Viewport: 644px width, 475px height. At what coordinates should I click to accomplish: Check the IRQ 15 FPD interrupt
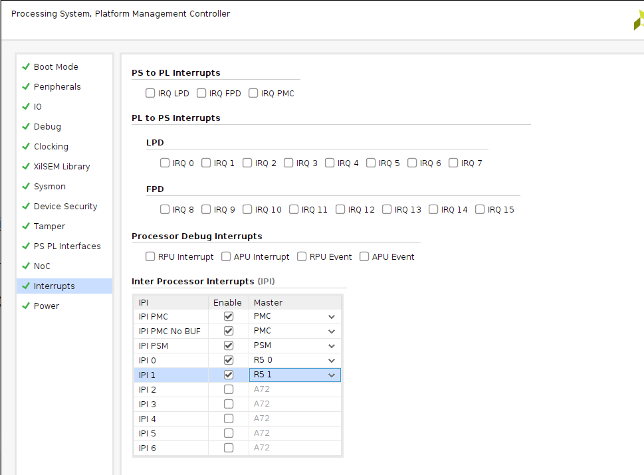(480, 209)
